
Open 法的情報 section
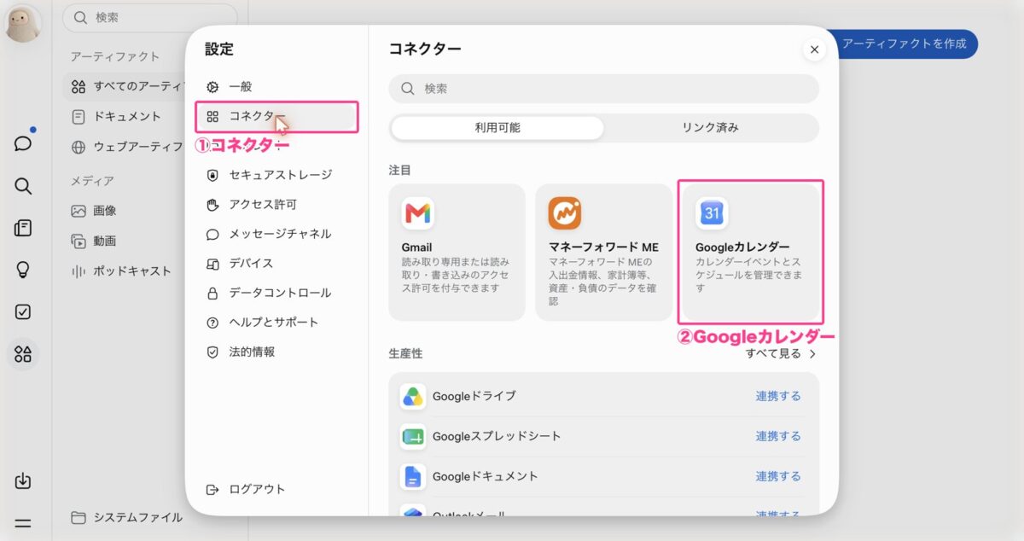[x=276, y=352]
